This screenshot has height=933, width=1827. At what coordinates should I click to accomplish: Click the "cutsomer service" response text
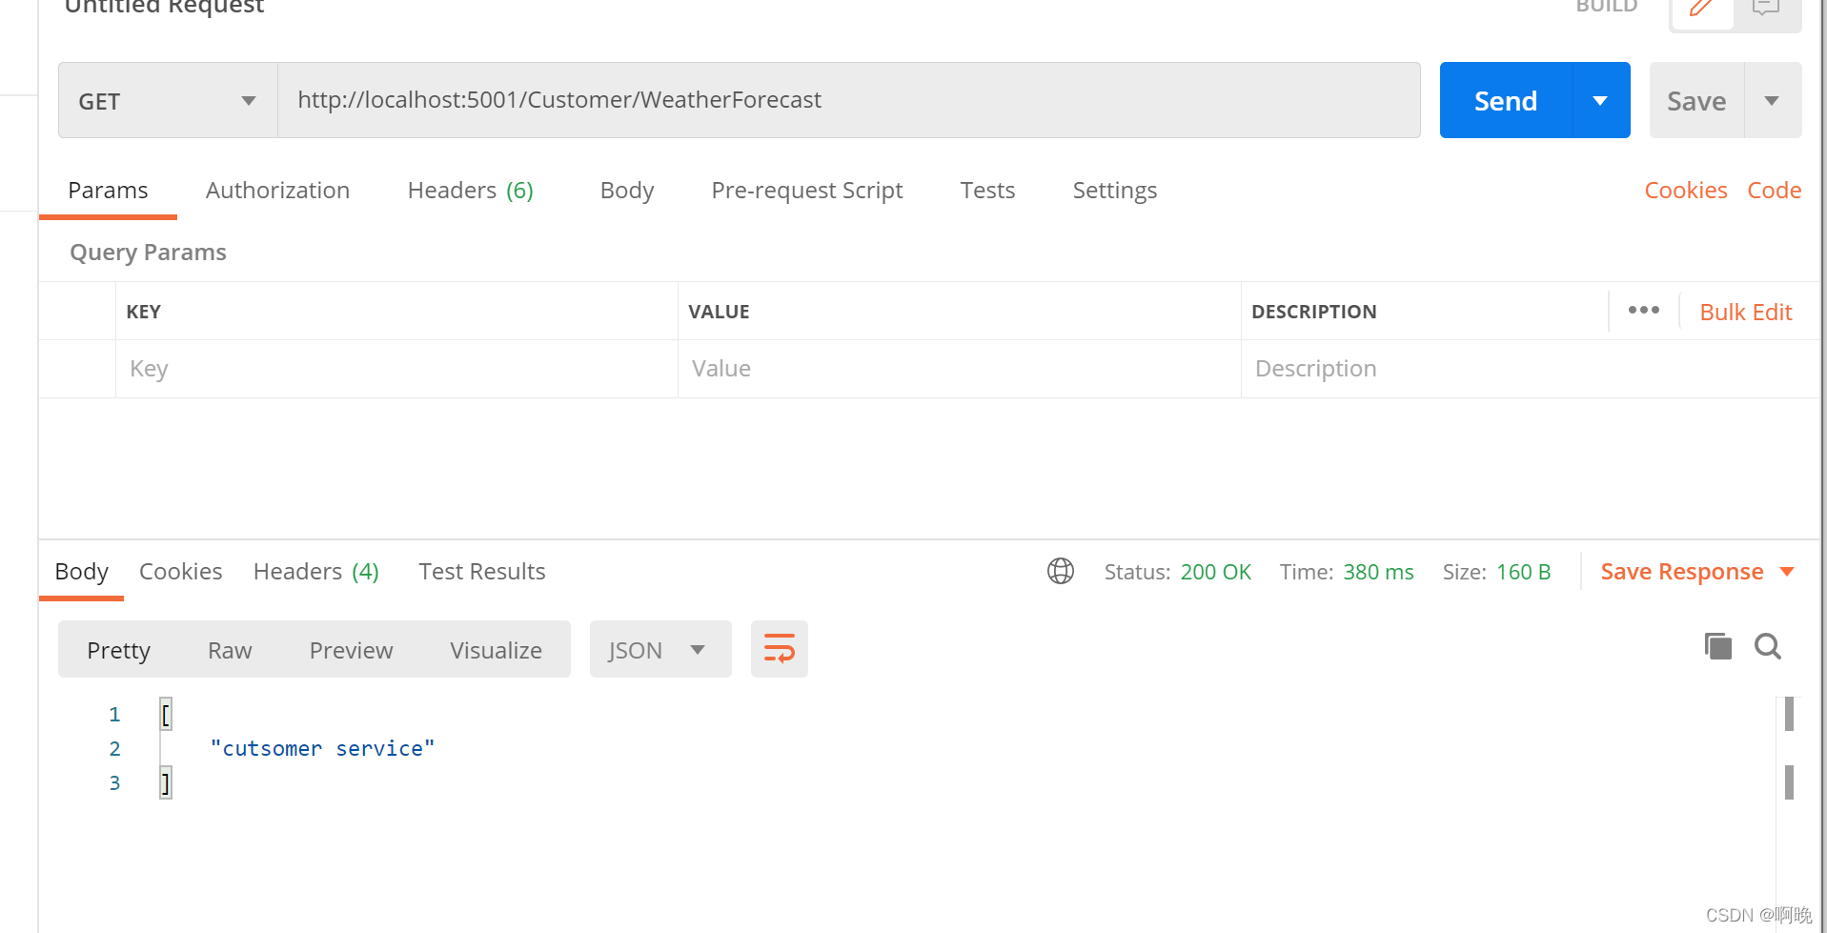click(322, 748)
